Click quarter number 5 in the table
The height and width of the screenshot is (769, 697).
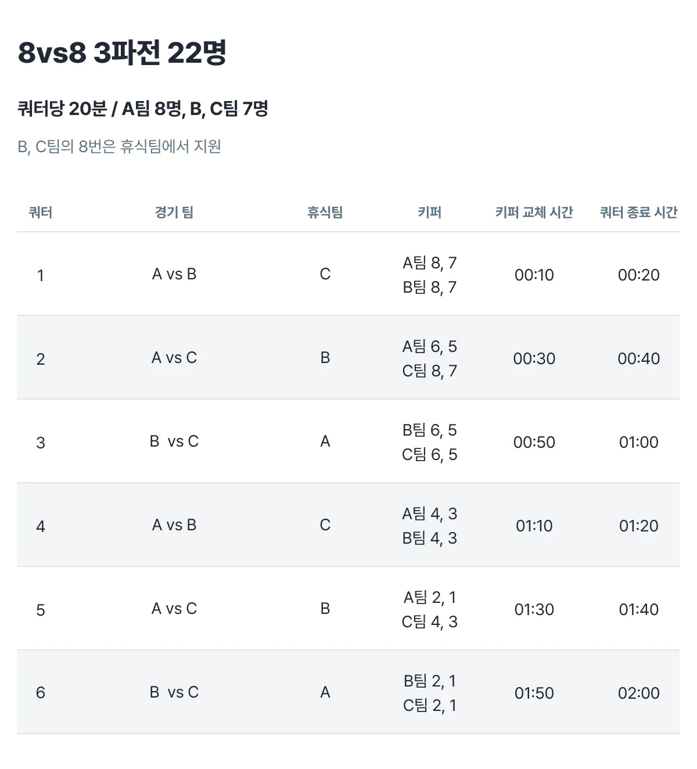(41, 610)
